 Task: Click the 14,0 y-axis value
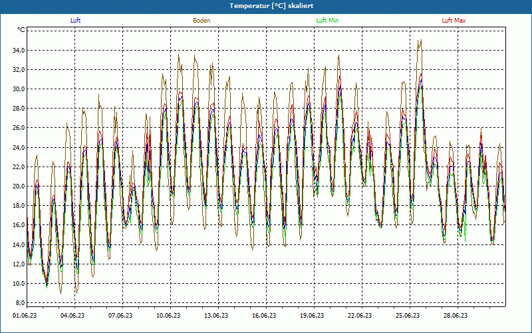point(19,244)
